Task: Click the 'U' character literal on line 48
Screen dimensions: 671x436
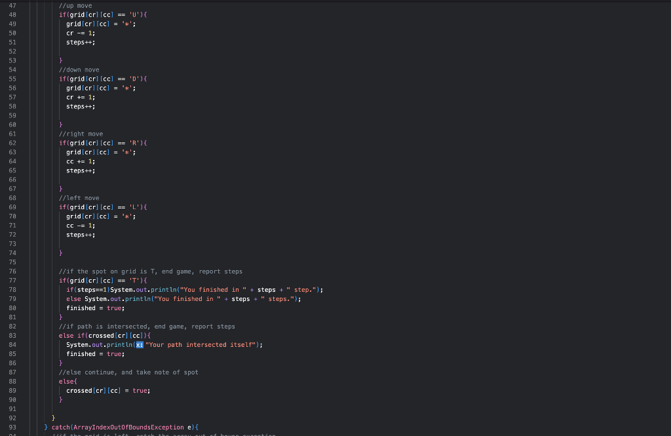Action: tap(135, 14)
